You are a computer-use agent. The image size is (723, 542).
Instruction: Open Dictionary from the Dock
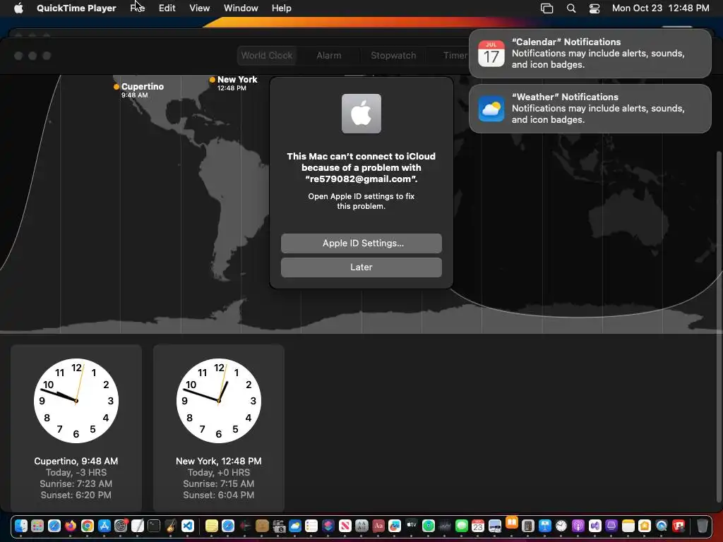coord(378,525)
